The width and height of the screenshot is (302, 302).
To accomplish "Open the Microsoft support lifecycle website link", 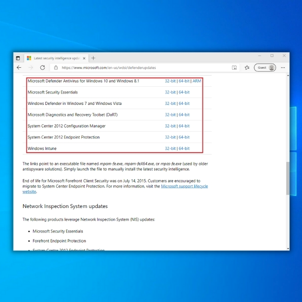I will 184,186.
